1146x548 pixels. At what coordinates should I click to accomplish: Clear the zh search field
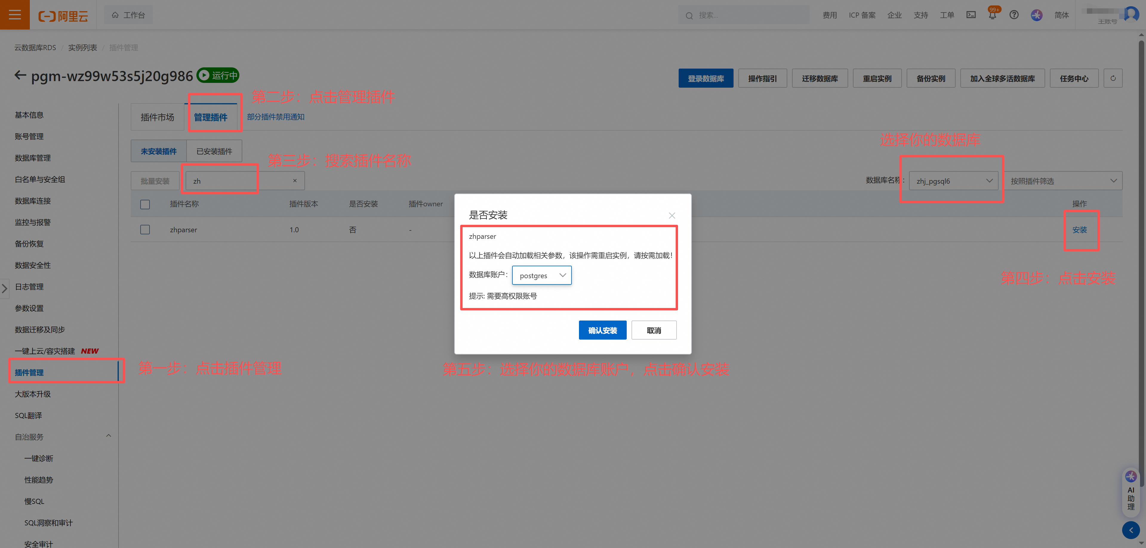coord(295,181)
